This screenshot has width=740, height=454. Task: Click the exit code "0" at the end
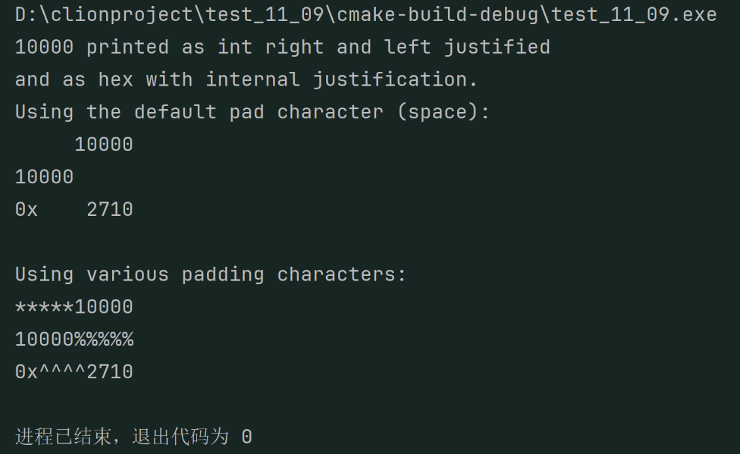pos(246,436)
